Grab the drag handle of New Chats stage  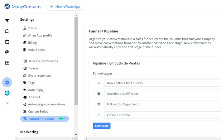[x=99, y=83]
